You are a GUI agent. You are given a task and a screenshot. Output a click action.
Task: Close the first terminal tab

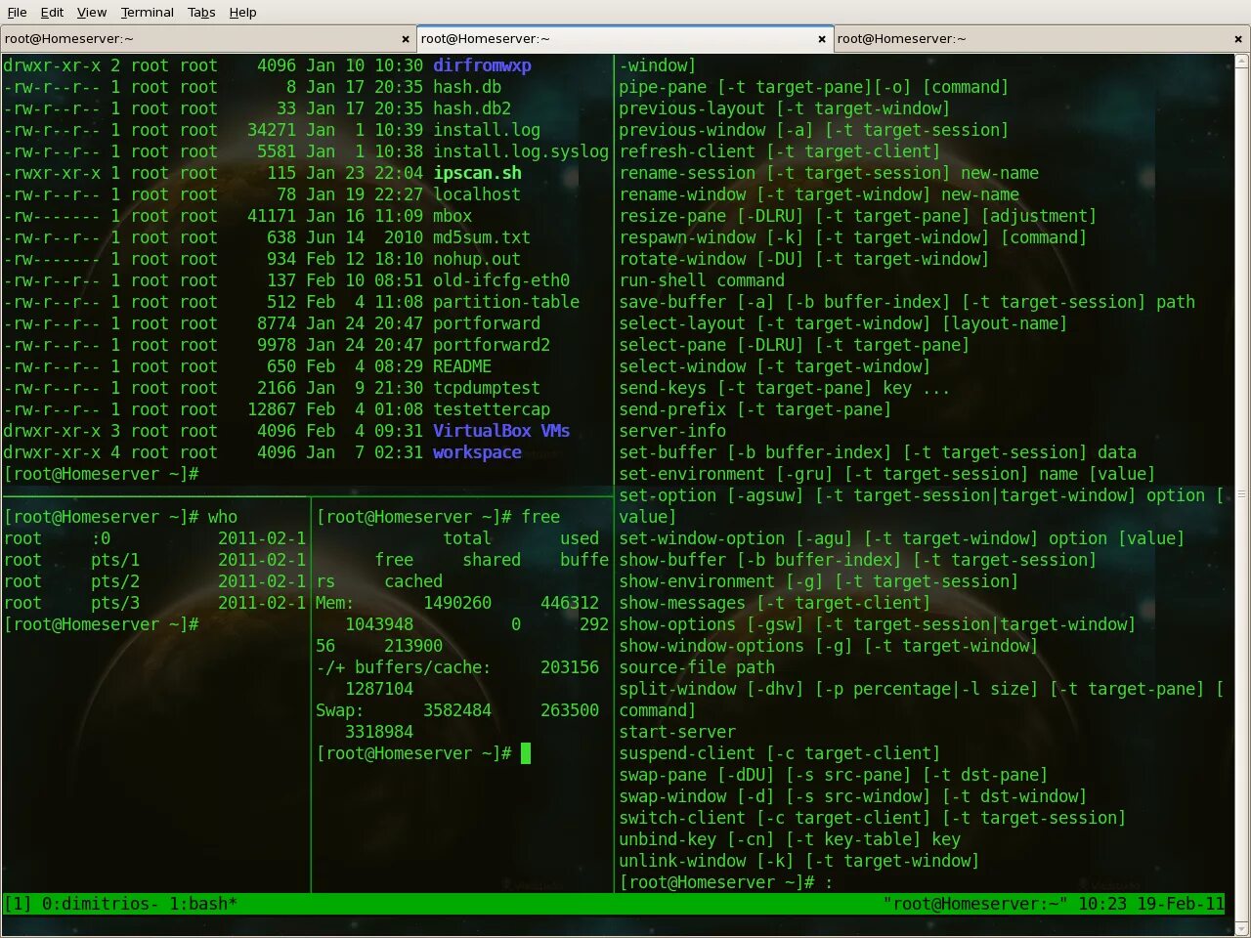tap(406, 39)
